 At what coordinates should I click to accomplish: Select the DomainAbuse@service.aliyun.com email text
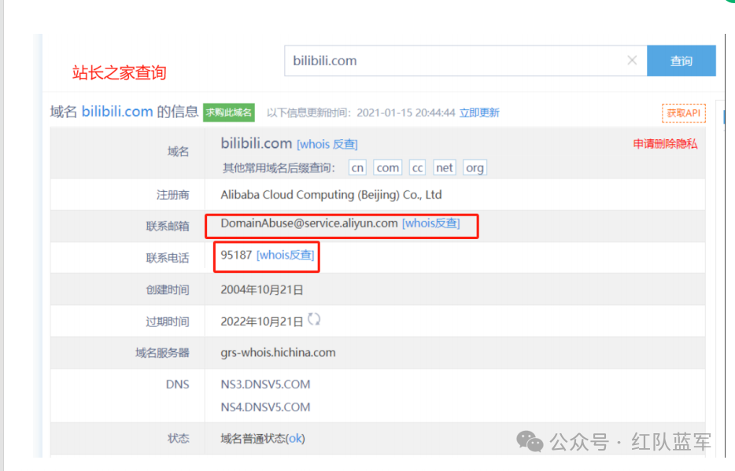tap(309, 223)
